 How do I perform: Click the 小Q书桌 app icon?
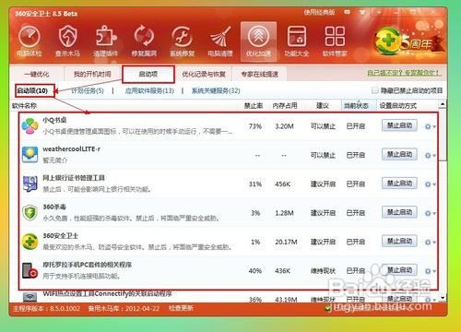(x=30, y=126)
